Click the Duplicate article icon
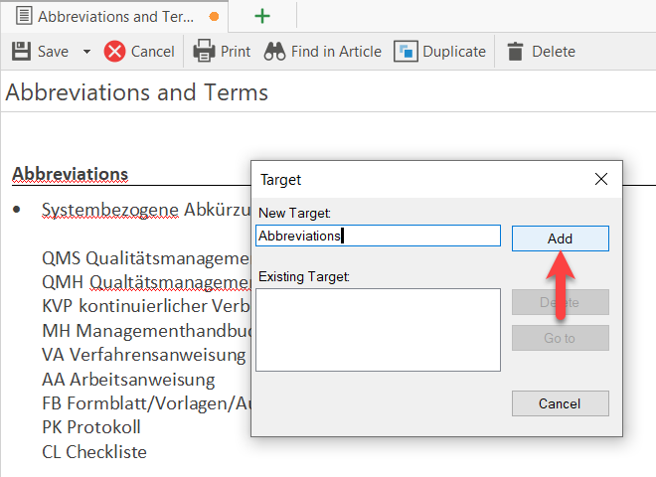 pos(406,52)
